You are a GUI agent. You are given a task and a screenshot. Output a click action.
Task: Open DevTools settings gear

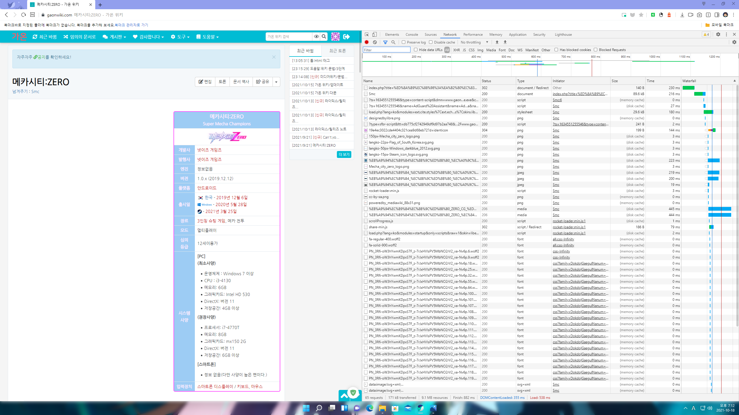click(718, 35)
